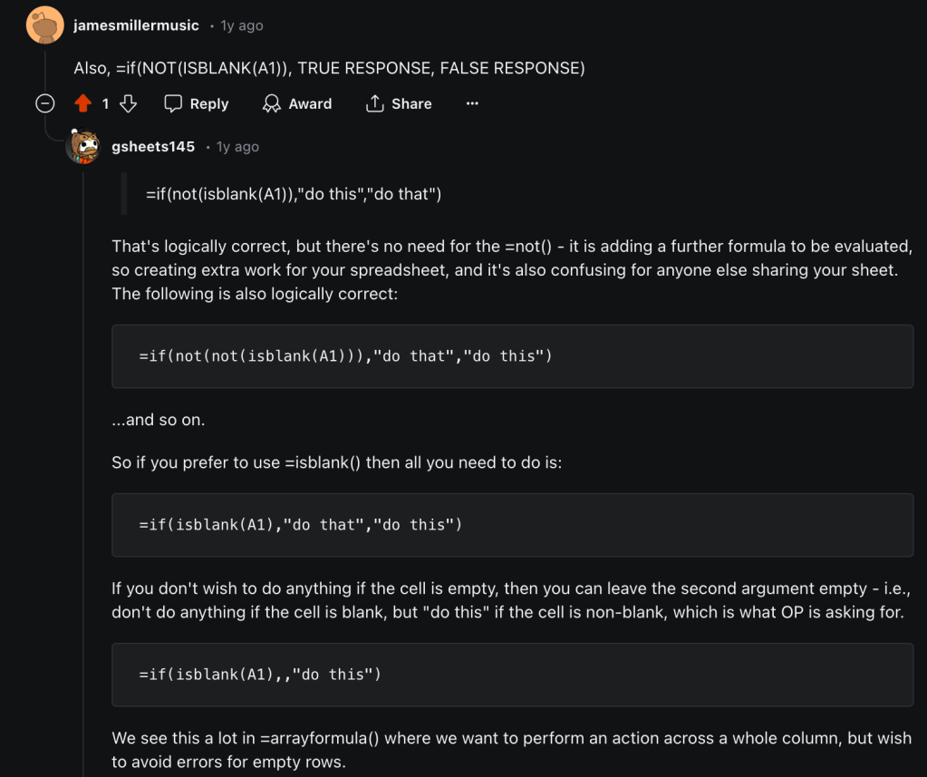Open the more options ellipsis menu
Screen dimensions: 927x777
point(472,104)
